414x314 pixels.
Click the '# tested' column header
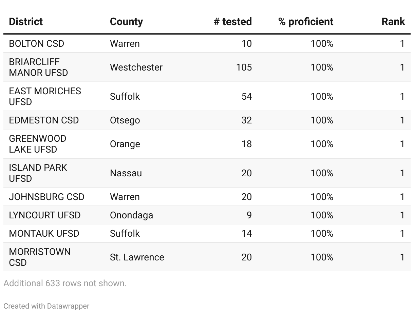[232, 22]
